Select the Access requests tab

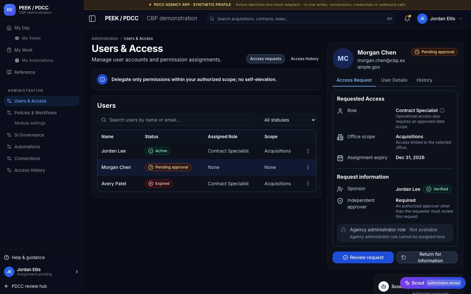[x=266, y=59]
